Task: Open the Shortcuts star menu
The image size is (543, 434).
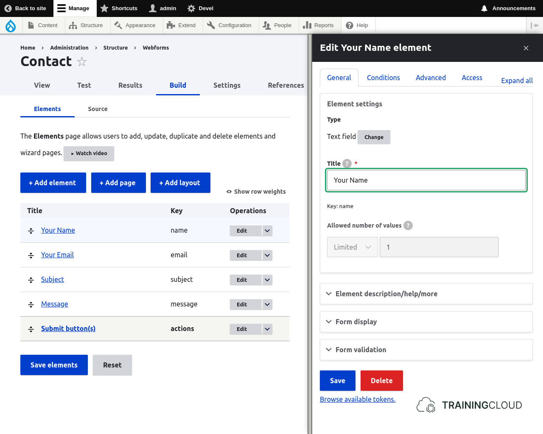Action: pyautogui.click(x=119, y=8)
